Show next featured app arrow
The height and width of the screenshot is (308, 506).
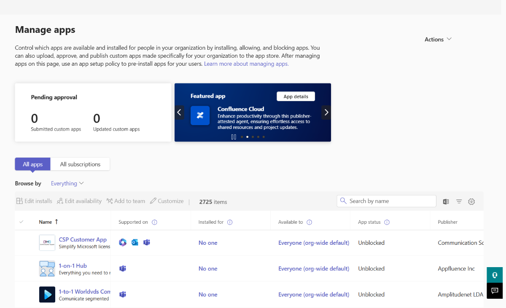click(326, 112)
